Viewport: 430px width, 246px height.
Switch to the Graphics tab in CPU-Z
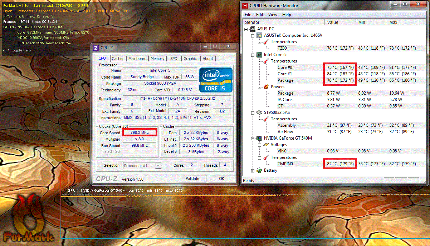click(x=191, y=59)
